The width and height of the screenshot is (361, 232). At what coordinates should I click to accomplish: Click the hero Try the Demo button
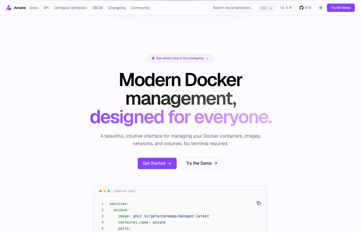tap(202, 163)
